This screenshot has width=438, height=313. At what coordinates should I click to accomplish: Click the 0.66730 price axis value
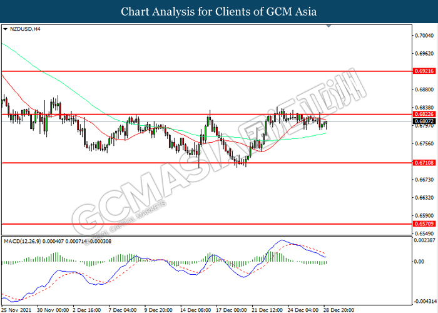(424, 180)
